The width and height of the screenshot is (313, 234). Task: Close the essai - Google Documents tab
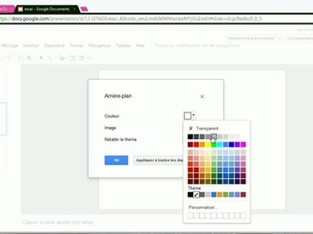point(75,9)
